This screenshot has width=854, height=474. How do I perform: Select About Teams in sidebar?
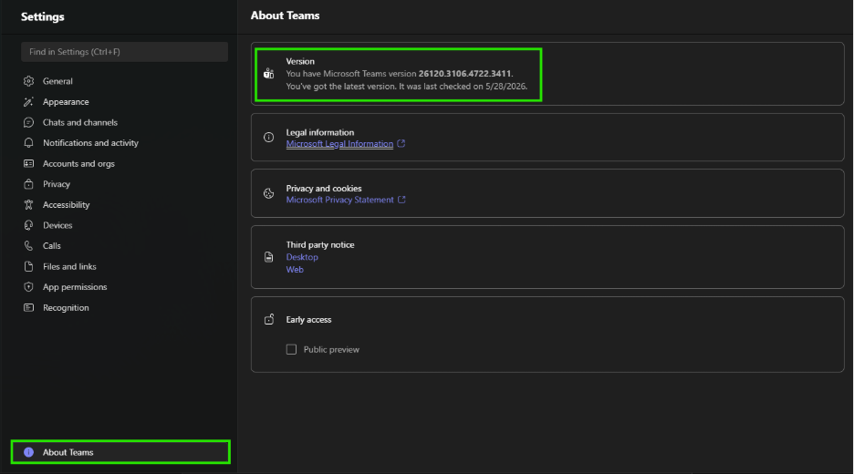pos(120,452)
